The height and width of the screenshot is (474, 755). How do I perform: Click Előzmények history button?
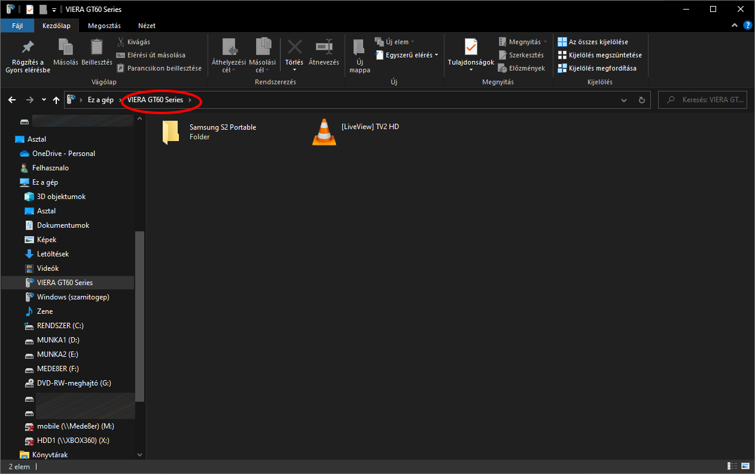point(521,68)
